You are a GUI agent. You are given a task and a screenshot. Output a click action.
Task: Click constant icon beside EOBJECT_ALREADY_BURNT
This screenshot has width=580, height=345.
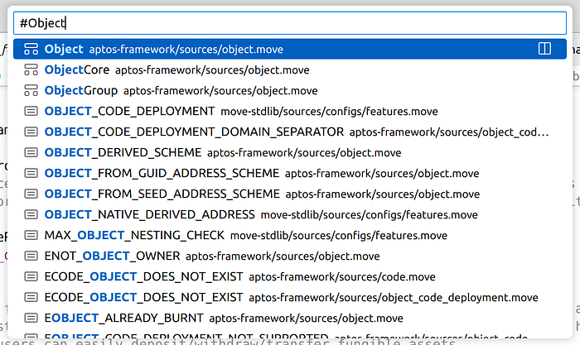point(31,318)
